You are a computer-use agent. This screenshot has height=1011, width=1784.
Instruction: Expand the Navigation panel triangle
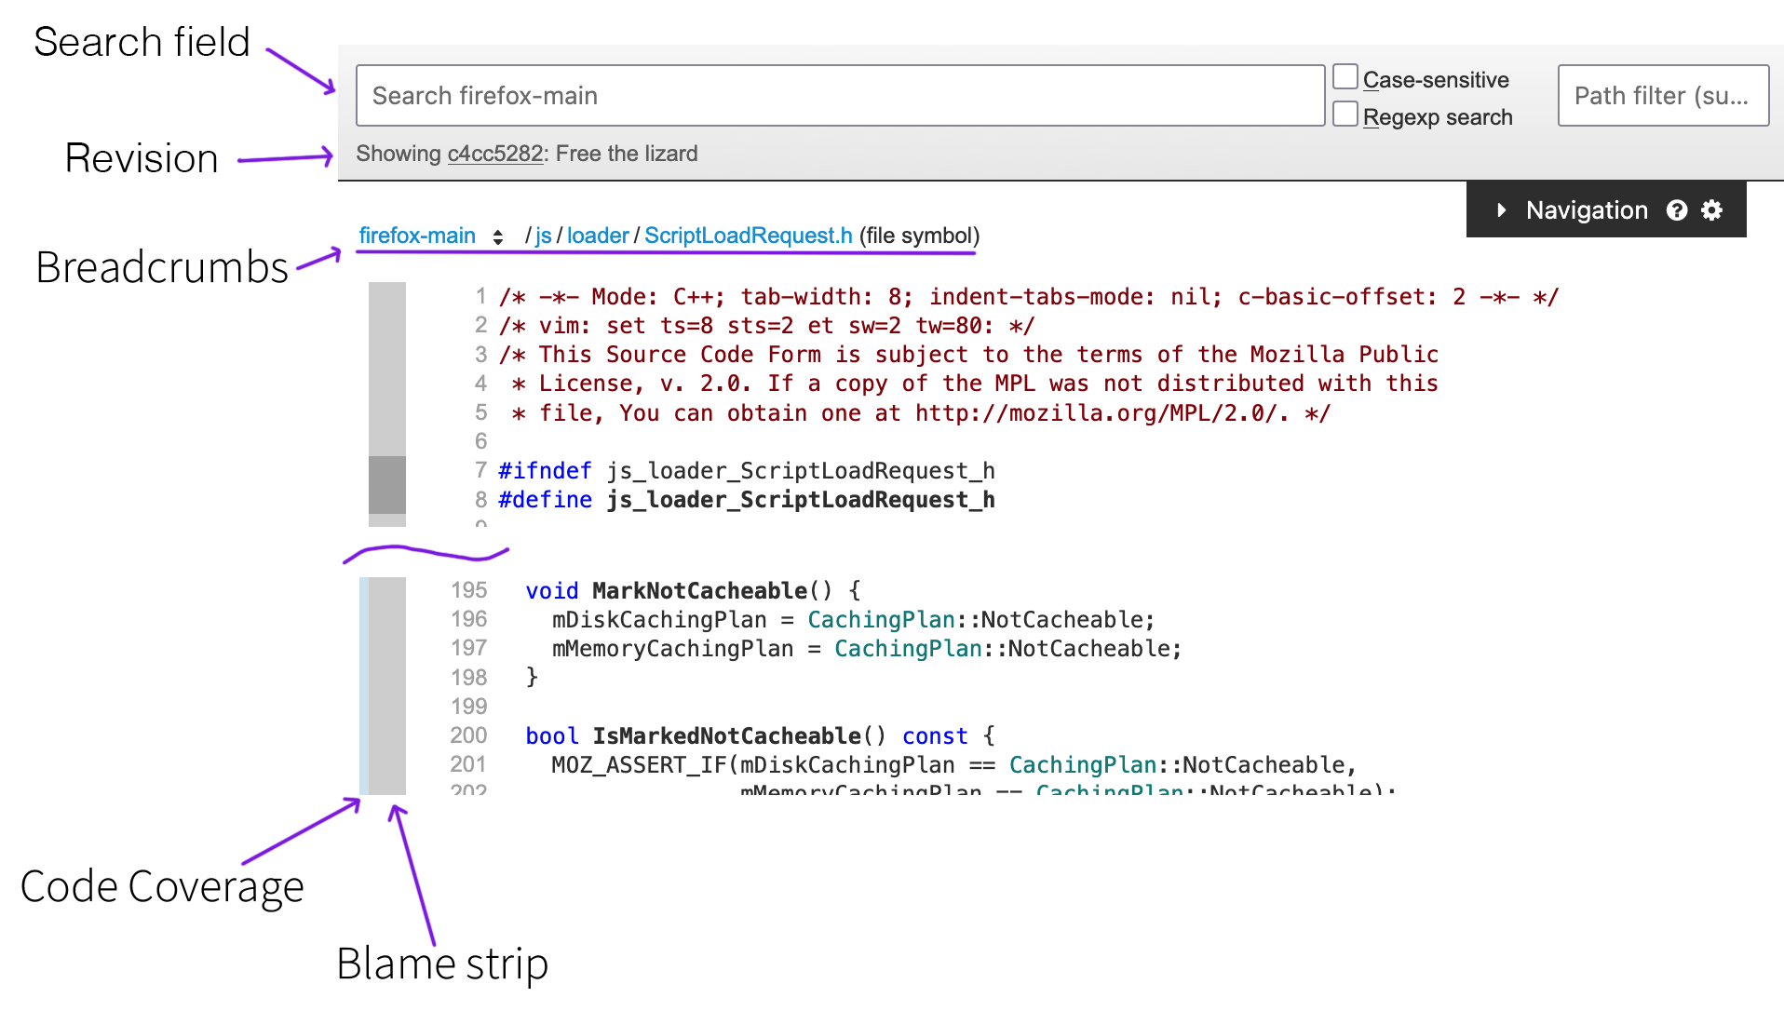coord(1501,210)
